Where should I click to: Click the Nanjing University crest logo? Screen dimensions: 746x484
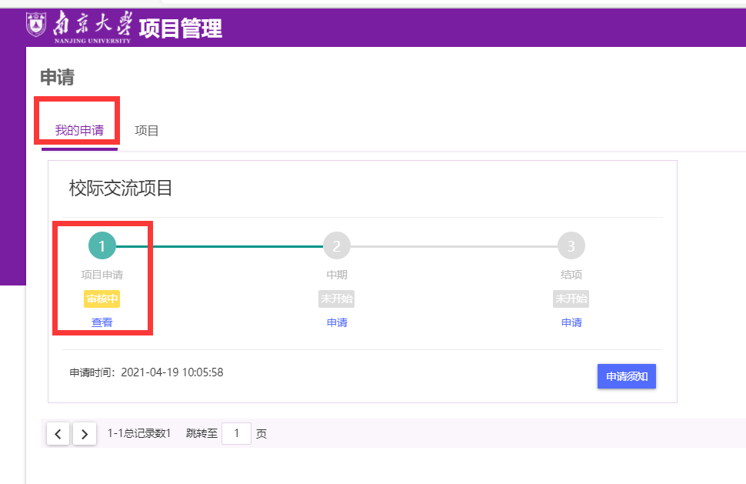pos(36,25)
